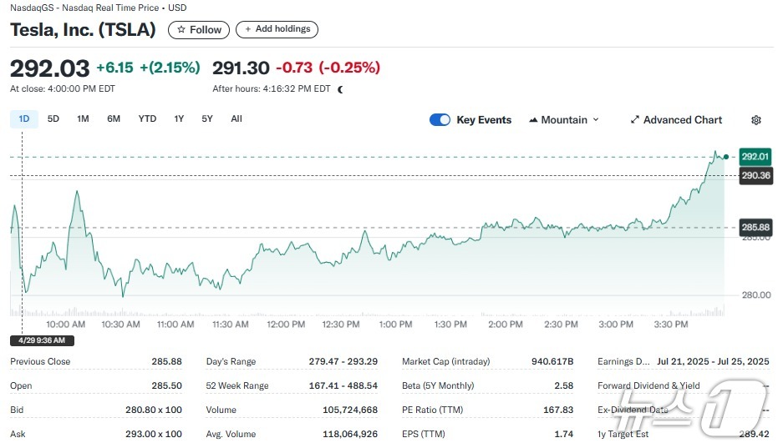Toggle the Key Events switch
The width and height of the screenshot is (778, 448).
click(440, 120)
